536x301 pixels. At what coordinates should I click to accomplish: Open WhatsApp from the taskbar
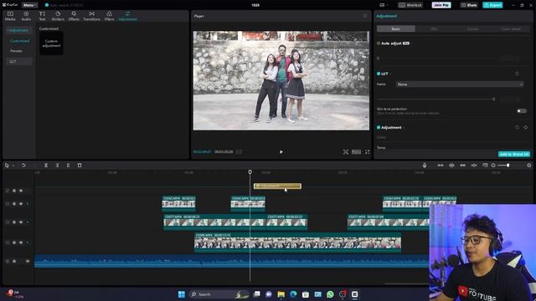coord(330,294)
